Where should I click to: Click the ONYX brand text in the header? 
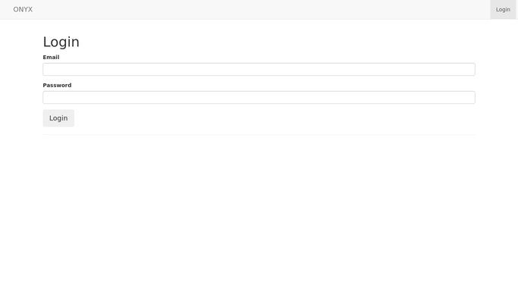tap(23, 10)
